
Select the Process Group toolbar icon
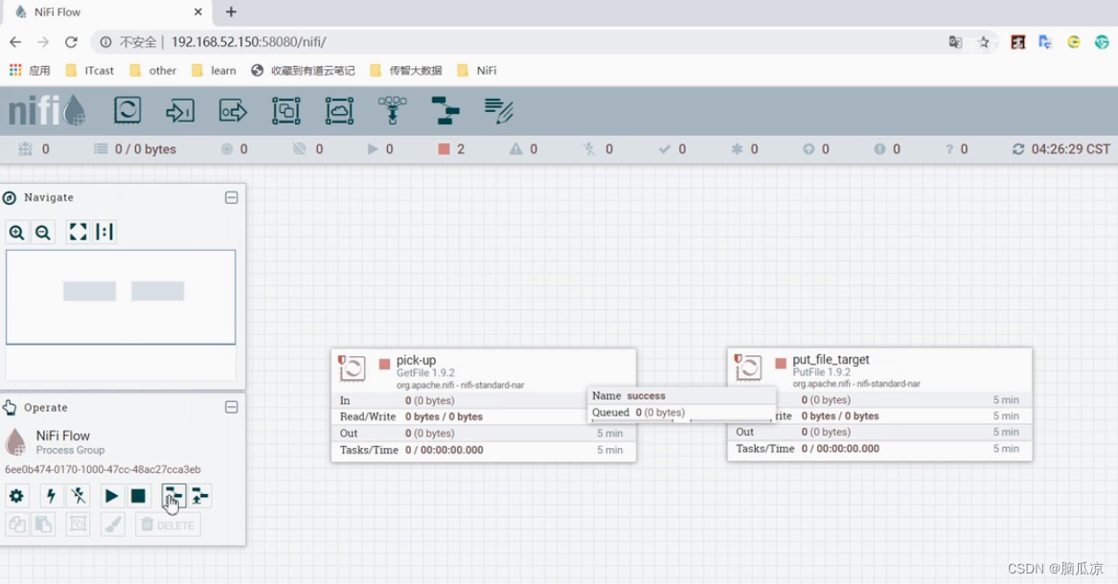[285, 111]
